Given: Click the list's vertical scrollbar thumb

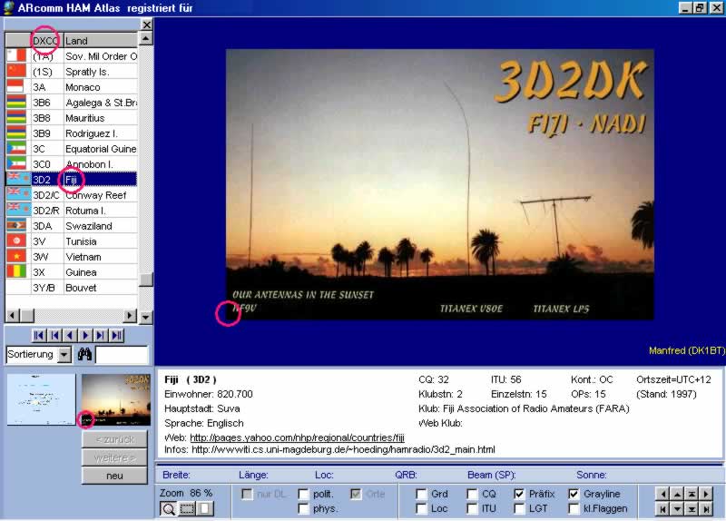Looking at the screenshot, I should (146, 280).
